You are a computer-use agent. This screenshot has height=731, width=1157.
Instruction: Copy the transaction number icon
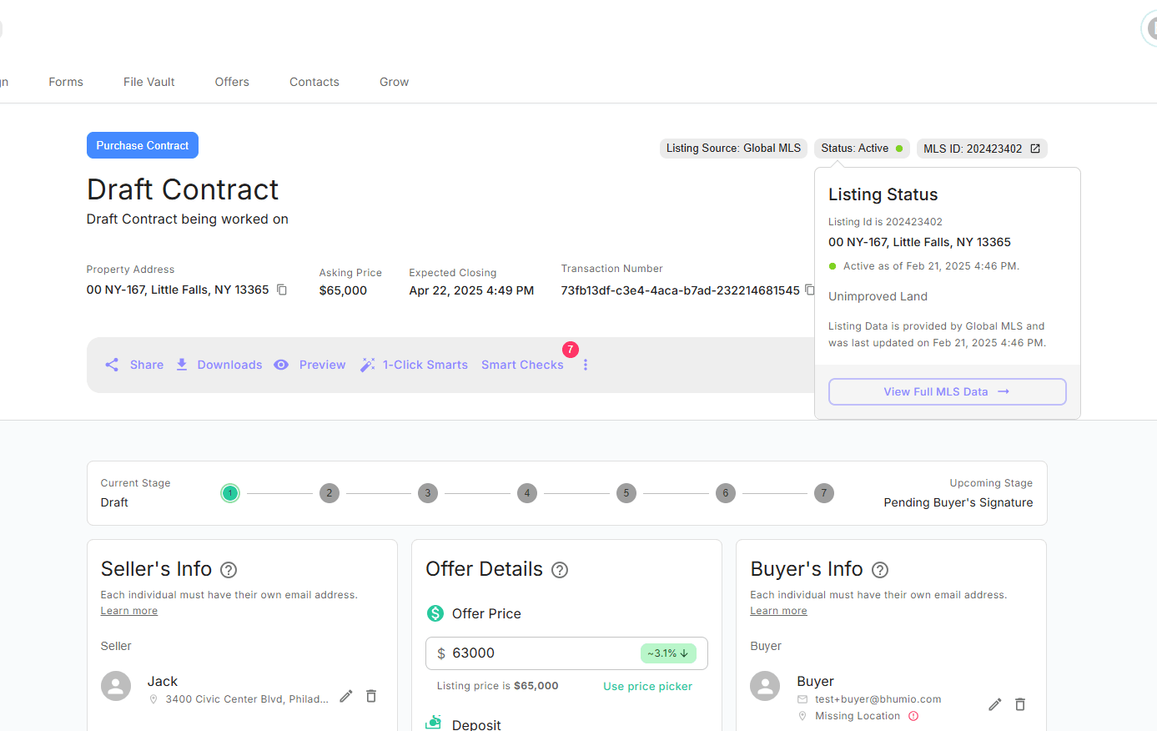click(809, 290)
